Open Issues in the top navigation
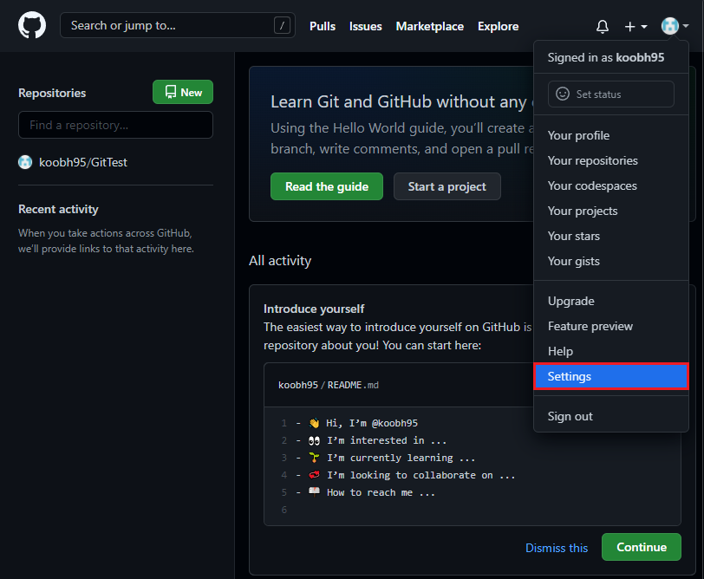The height and width of the screenshot is (579, 704). pyautogui.click(x=366, y=27)
